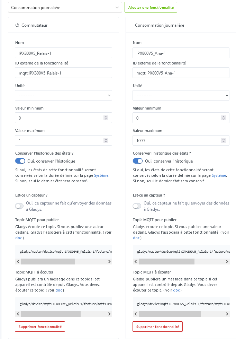236x339 pixels.
Task: Click the Nom field containing IPX800V5_Ana-1
Action: pos(181,53)
